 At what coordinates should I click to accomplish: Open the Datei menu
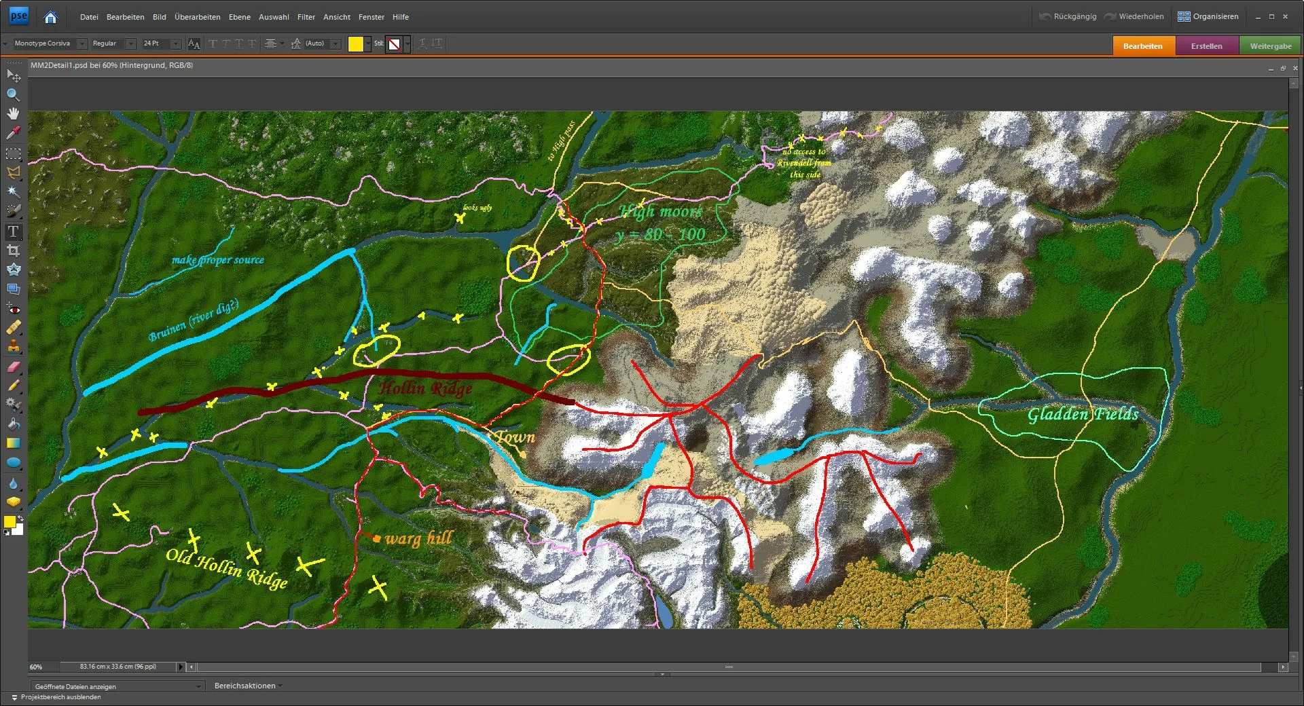click(89, 17)
